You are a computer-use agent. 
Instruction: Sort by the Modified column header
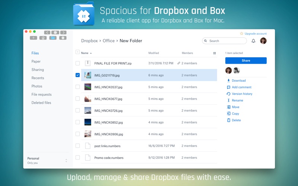click(153, 53)
